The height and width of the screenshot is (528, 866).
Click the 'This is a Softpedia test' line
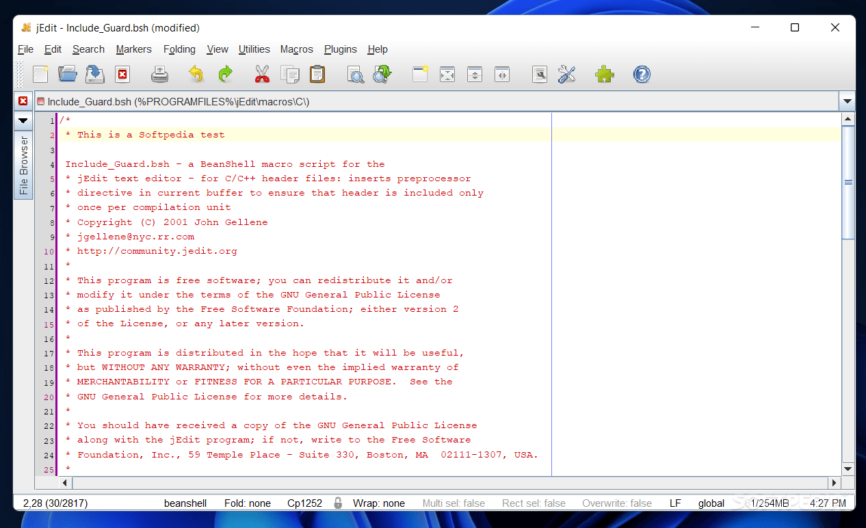(x=150, y=135)
